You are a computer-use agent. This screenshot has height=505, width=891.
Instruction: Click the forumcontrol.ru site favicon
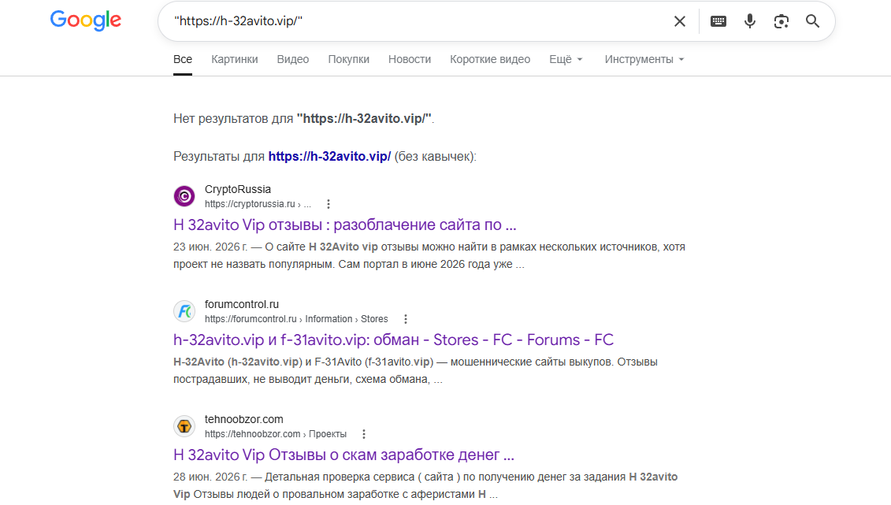pyautogui.click(x=184, y=311)
